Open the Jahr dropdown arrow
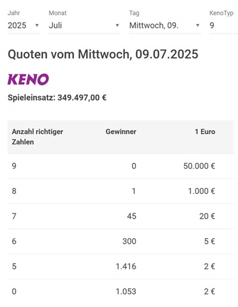 point(37,25)
